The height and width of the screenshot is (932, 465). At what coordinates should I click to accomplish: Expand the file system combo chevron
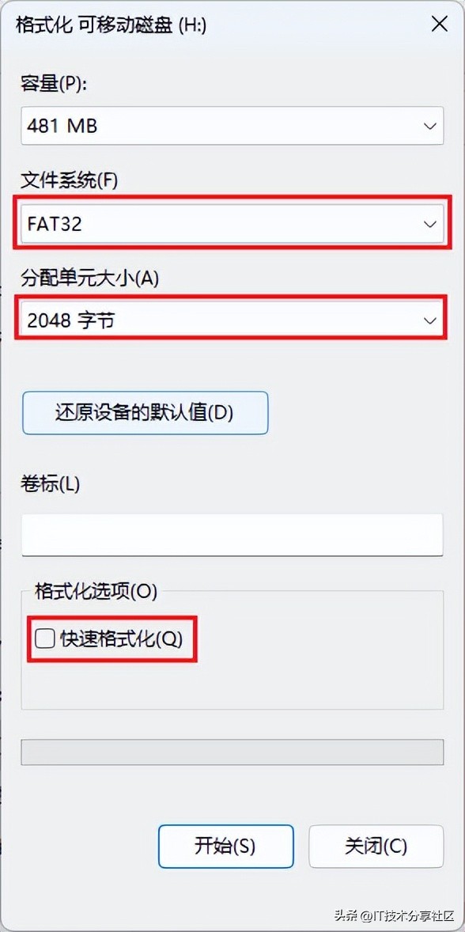coord(429,223)
